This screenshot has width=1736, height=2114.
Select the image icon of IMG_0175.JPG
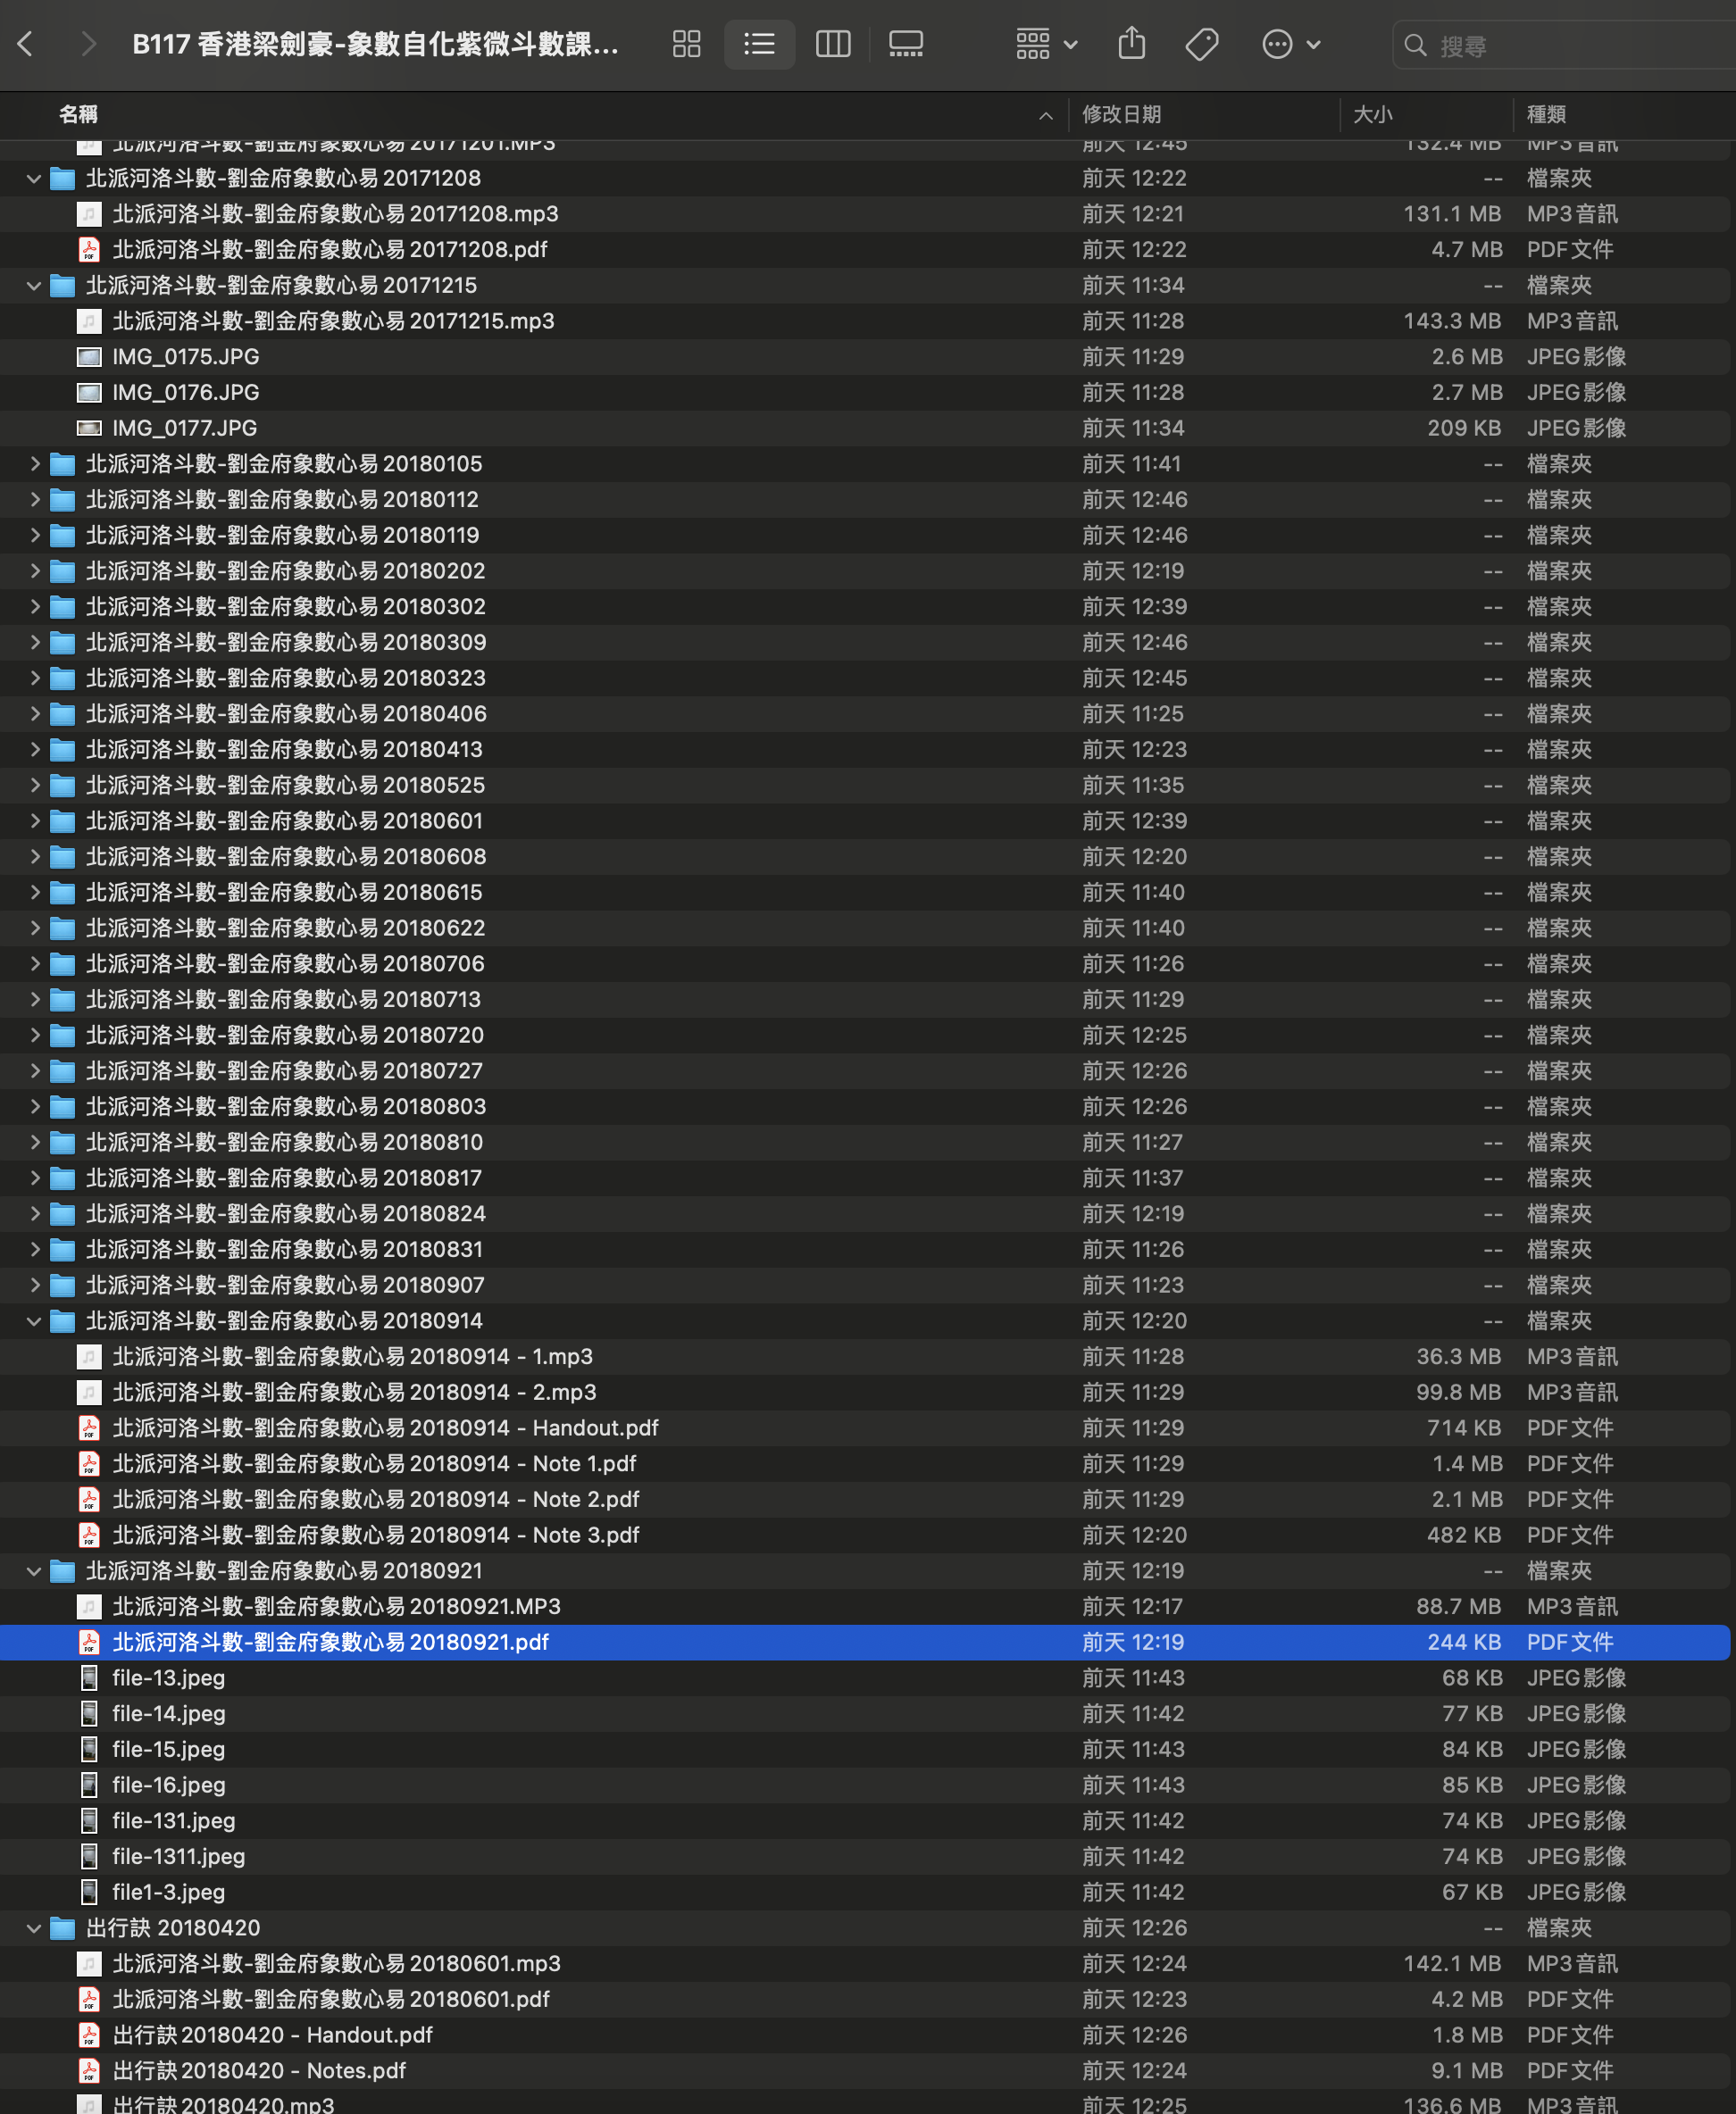tap(89, 357)
